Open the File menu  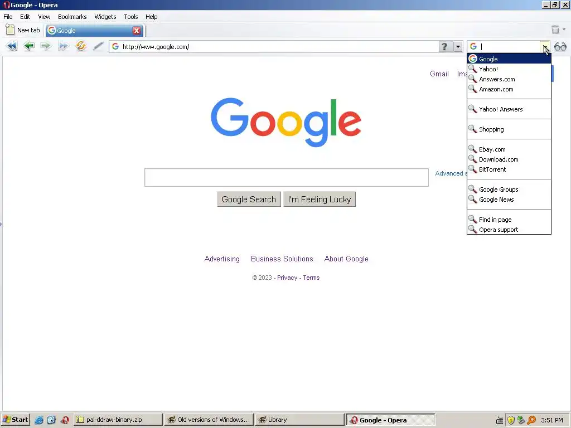8,17
